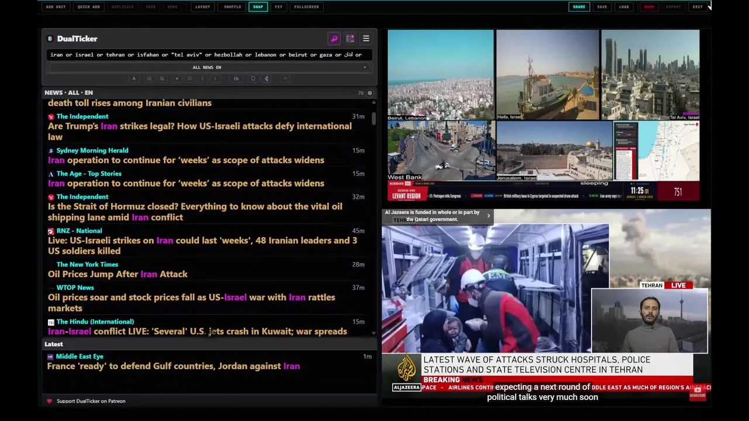
Task: Click the DualTicker logo icon
Action: [x=50, y=39]
